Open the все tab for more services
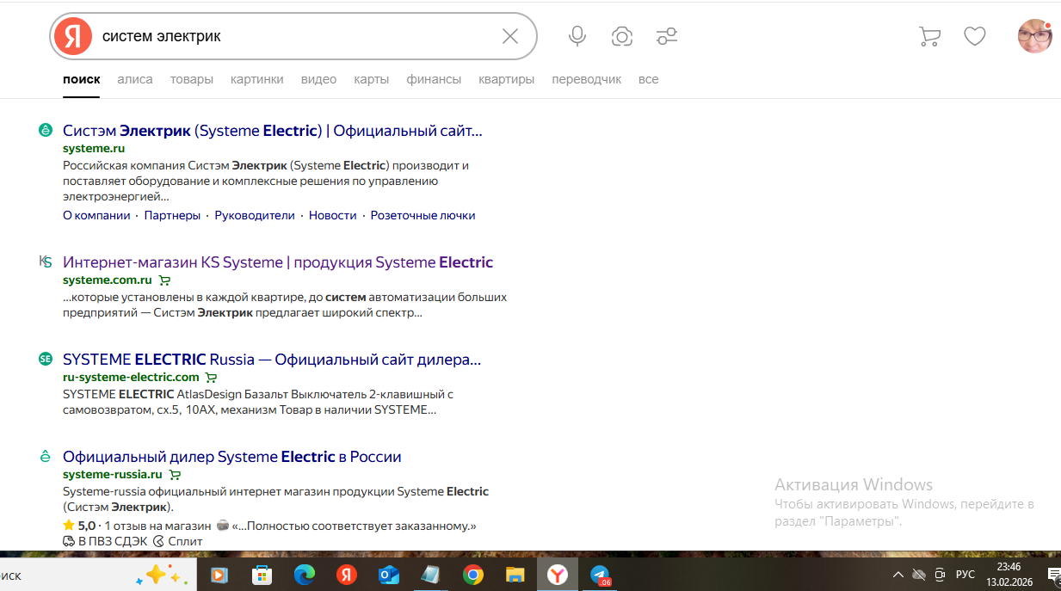The image size is (1061, 591). (x=649, y=79)
